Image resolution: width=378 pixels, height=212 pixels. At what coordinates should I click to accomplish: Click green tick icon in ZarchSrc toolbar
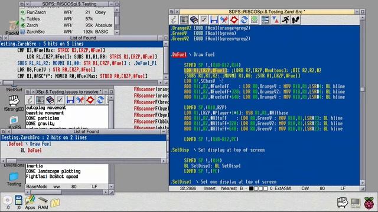click(254, 19)
